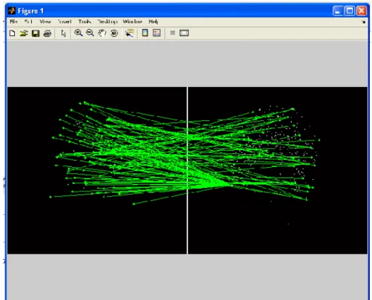The image size is (372, 300).
Task: Enable the Rotate 3D tool
Action: coord(114,33)
